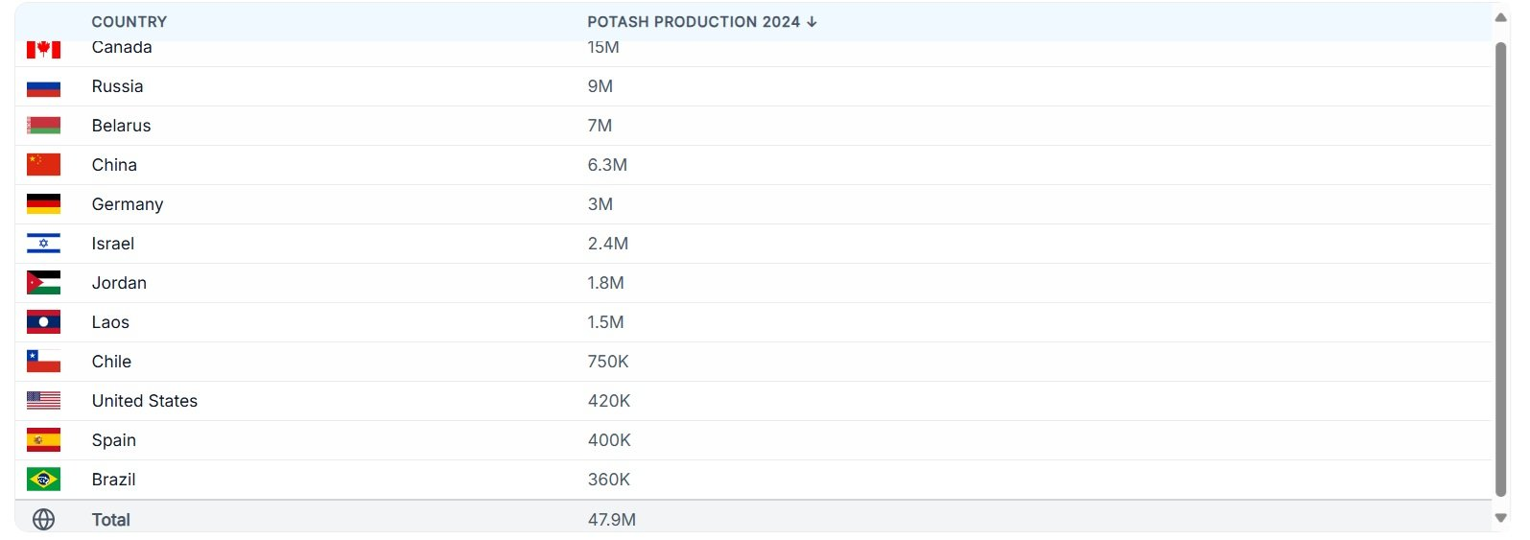The height and width of the screenshot is (540, 1530).
Task: Click the Germany flag icon
Action: pos(43,204)
